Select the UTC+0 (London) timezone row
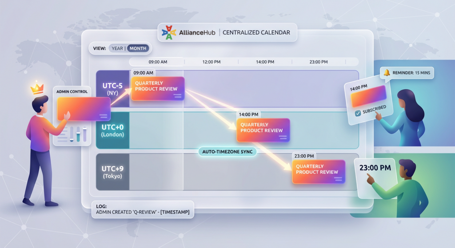The image size is (455, 248). tap(112, 130)
